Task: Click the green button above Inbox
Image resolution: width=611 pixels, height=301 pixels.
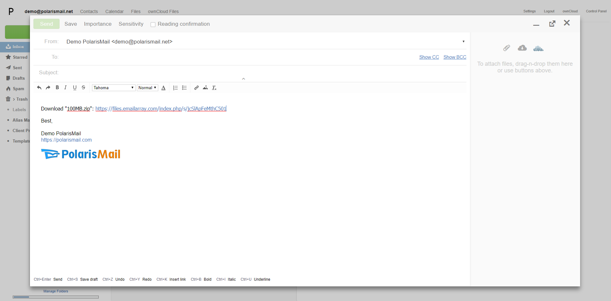Action: [x=18, y=32]
